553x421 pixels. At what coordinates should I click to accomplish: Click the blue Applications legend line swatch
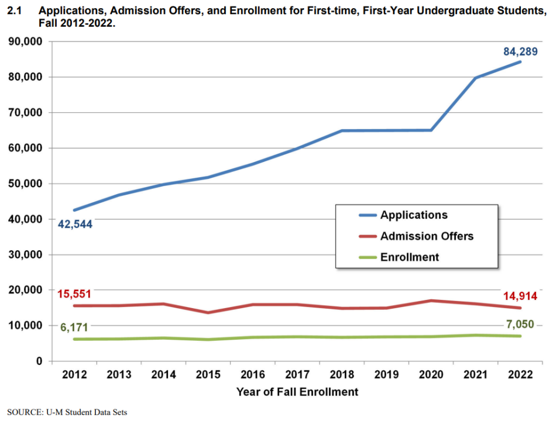[x=367, y=215]
